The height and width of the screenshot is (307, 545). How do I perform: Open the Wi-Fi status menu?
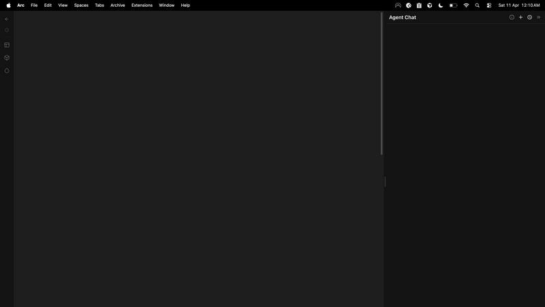click(466, 5)
